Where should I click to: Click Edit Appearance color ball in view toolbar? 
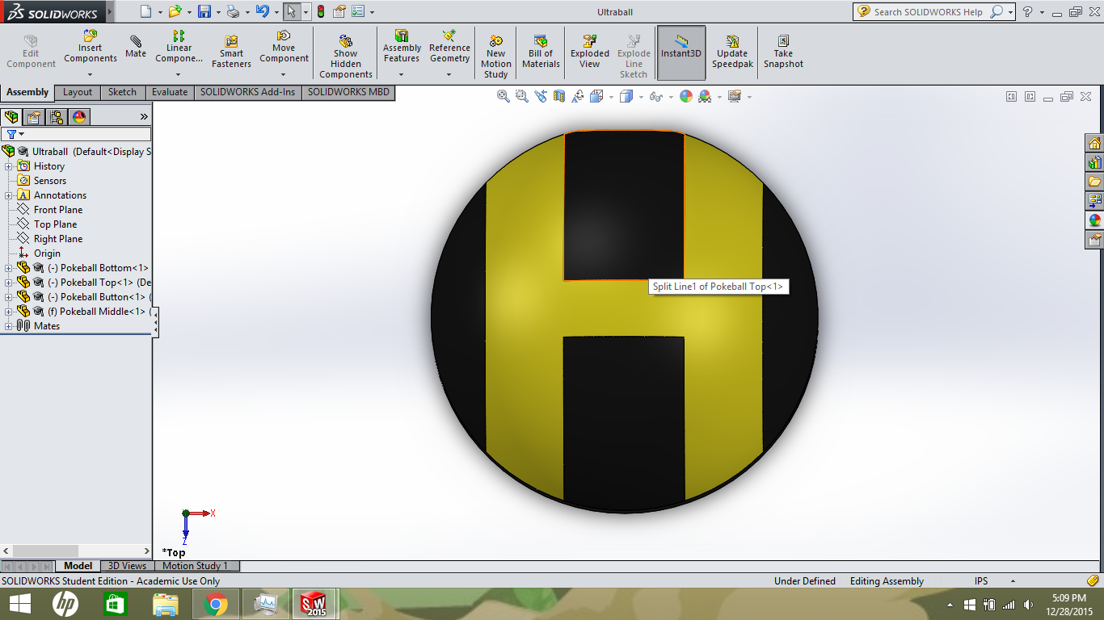(686, 97)
